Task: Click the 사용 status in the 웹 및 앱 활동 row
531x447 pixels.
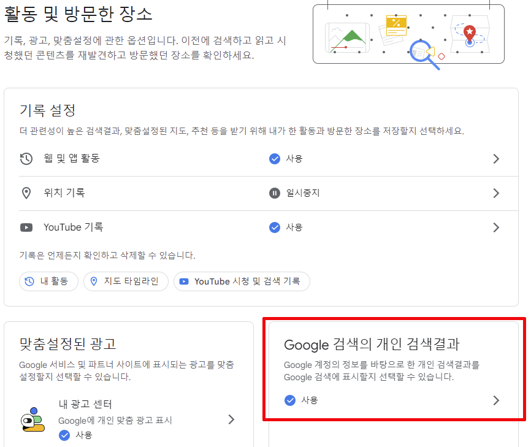Action: coord(294,158)
